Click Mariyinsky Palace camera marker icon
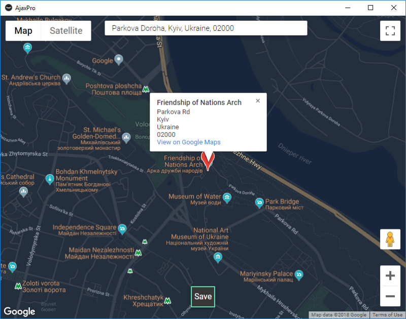The image size is (406, 319). point(299,275)
